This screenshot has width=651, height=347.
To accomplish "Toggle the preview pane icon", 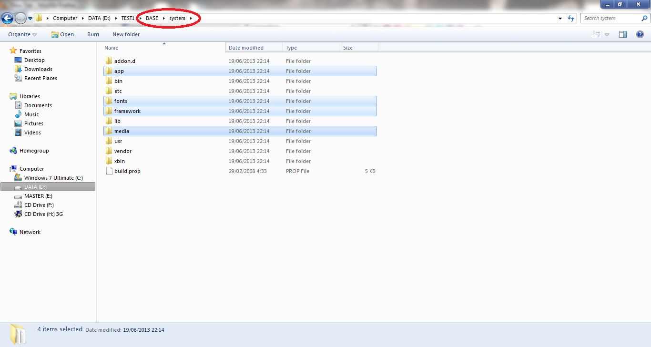I will (x=622, y=34).
